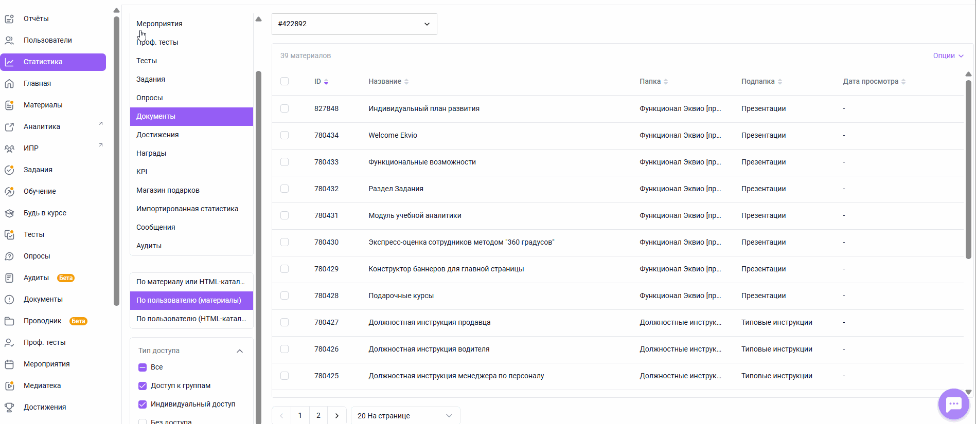The image size is (976, 424).
Task: Go to page 2 of results
Action: coord(318,415)
